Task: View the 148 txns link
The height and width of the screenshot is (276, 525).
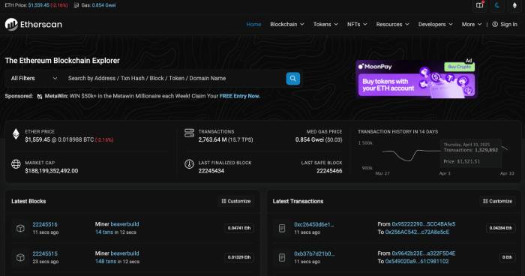Action: coord(106,261)
